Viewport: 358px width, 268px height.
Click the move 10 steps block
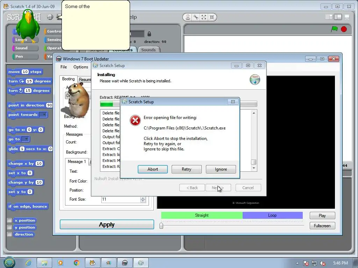[25, 72]
